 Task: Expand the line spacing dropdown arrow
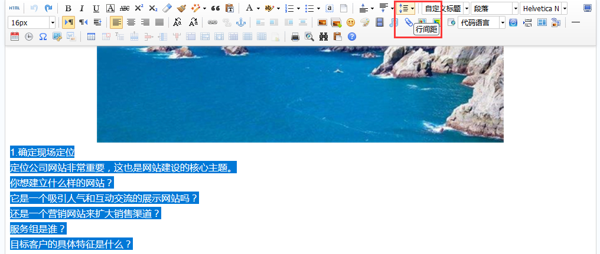tap(412, 8)
